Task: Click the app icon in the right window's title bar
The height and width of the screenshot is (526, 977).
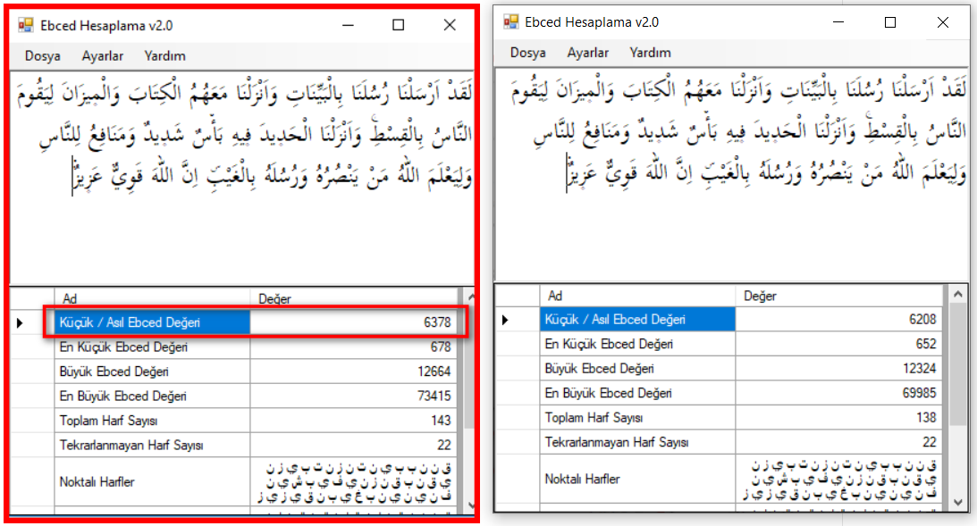Action: point(511,21)
